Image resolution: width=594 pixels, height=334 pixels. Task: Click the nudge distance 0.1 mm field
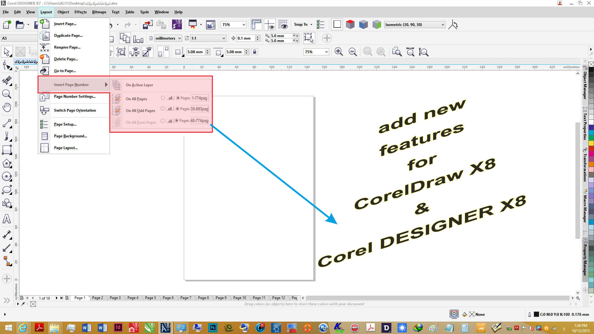tap(246, 38)
